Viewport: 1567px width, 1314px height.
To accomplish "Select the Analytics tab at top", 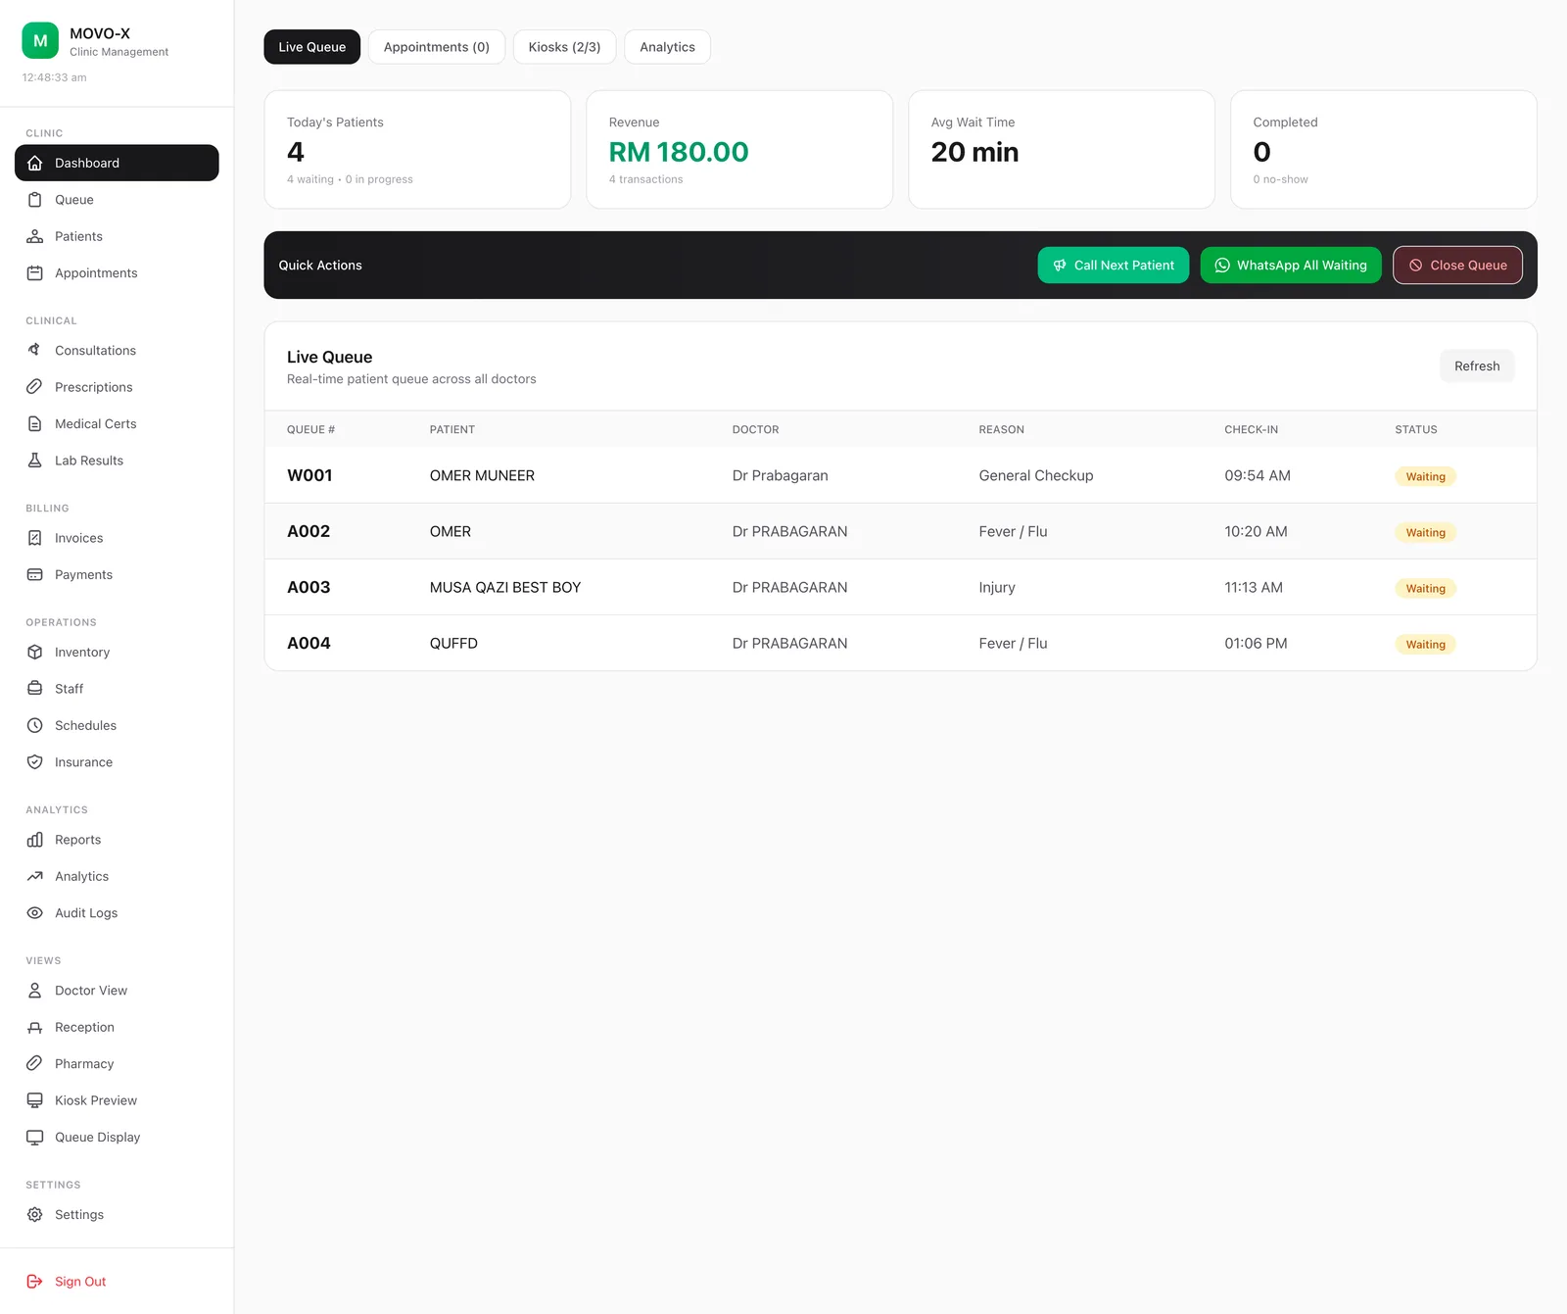I will tap(667, 47).
